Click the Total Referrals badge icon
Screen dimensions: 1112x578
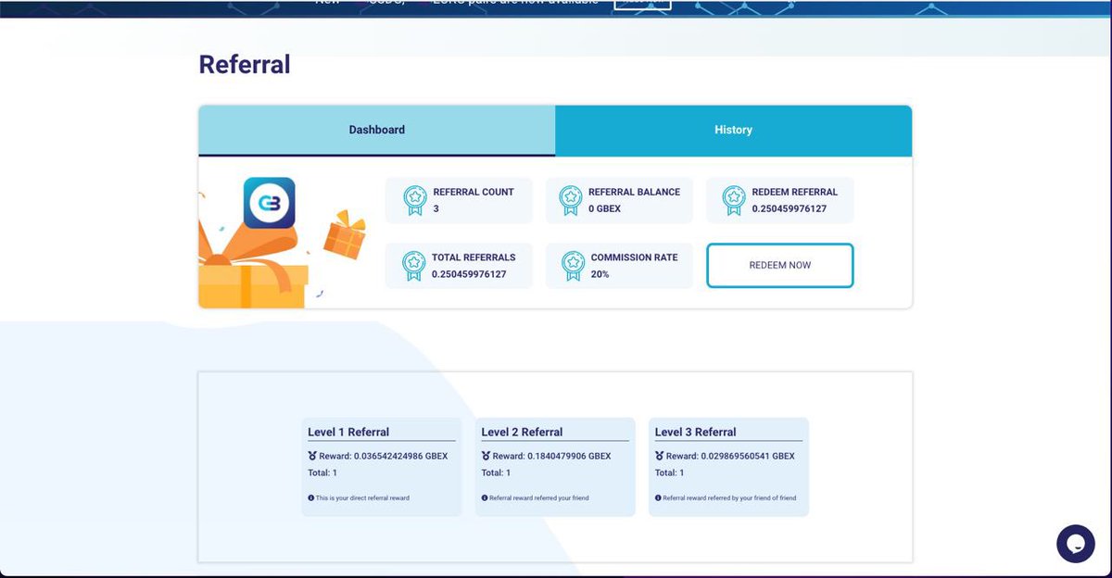pyautogui.click(x=414, y=266)
